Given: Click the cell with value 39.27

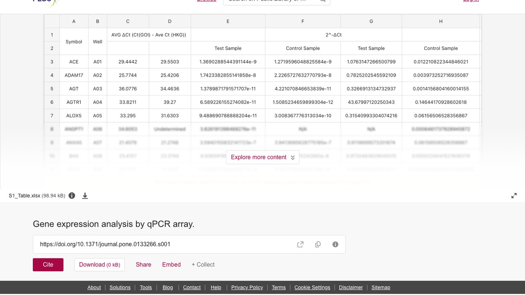Looking at the screenshot, I should point(170,102).
